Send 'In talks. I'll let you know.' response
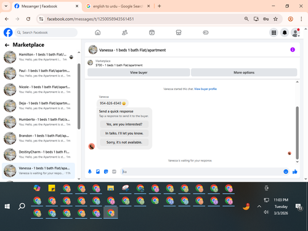This screenshot has height=231, width=308. click(x=124, y=133)
